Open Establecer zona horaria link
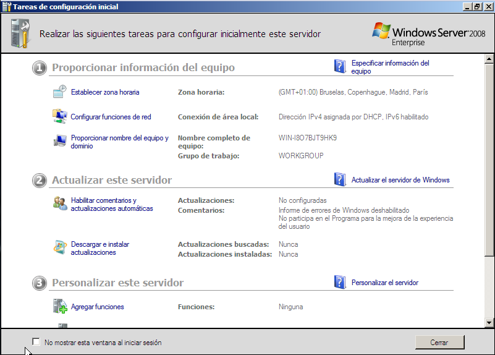Screen dimensions: 495x355 click(x=105, y=92)
